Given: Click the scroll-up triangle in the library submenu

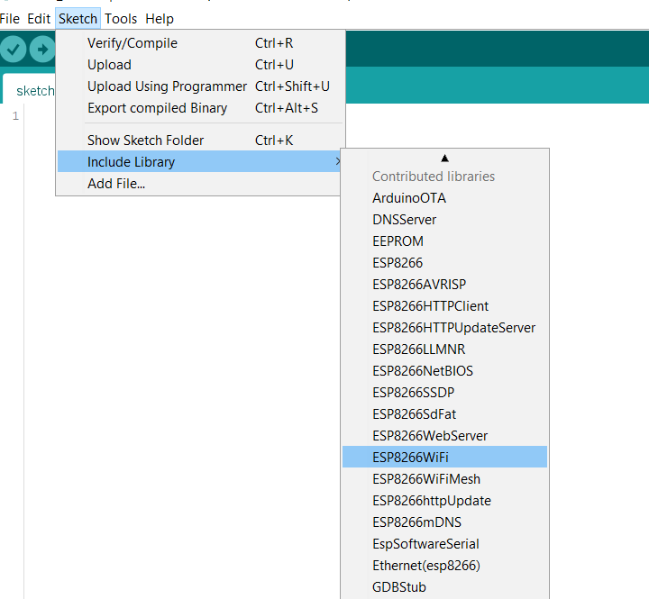Looking at the screenshot, I should click(444, 158).
